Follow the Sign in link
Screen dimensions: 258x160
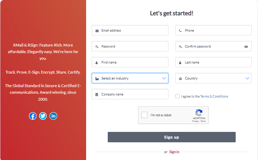point(174,152)
